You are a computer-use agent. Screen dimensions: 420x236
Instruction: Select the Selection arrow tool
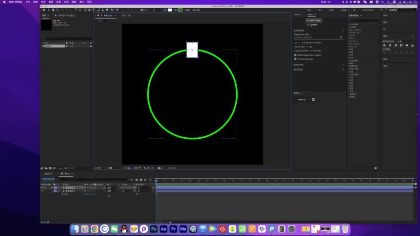(x=49, y=10)
